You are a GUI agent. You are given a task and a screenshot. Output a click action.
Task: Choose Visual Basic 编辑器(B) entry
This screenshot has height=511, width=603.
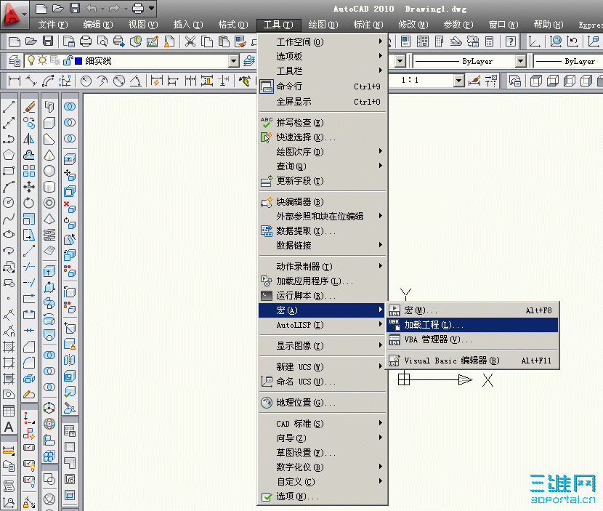pyautogui.click(x=472, y=361)
